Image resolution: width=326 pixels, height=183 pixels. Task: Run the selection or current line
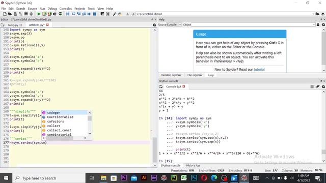tap(55, 14)
